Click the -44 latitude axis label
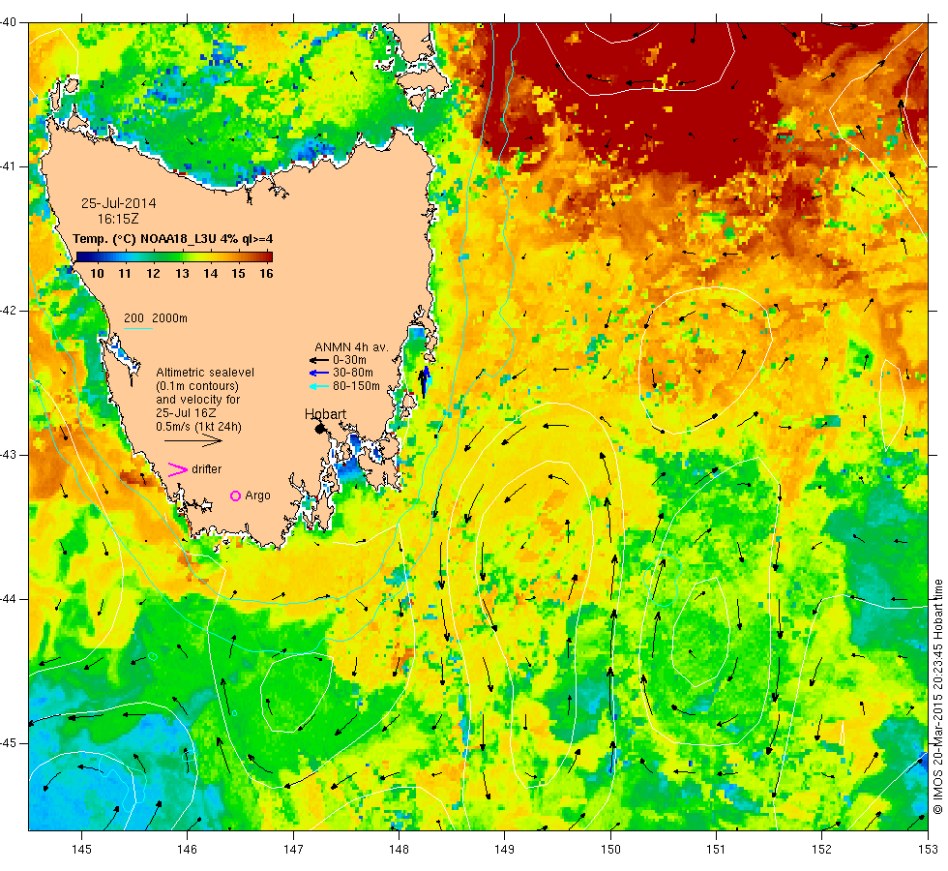948x871 pixels. click(8, 599)
